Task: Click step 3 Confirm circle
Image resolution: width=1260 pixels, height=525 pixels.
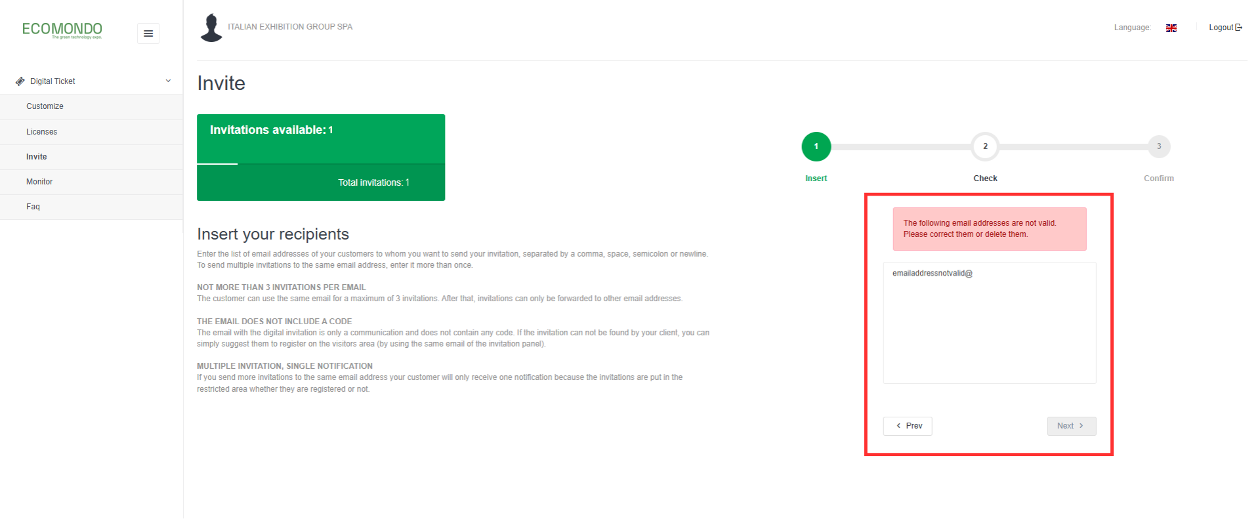Action: (x=1159, y=146)
